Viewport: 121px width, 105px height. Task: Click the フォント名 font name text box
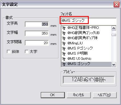tap(89, 21)
